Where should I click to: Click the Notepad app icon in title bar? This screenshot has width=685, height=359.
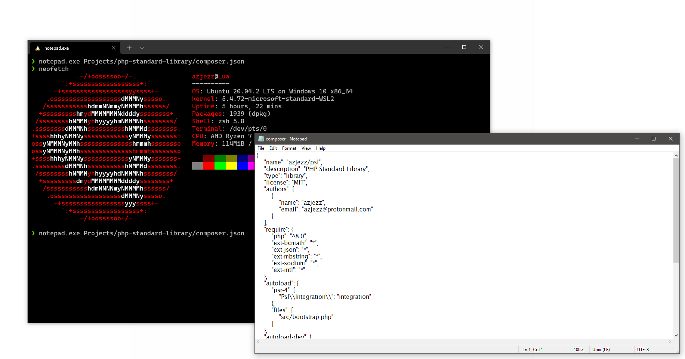click(x=261, y=139)
